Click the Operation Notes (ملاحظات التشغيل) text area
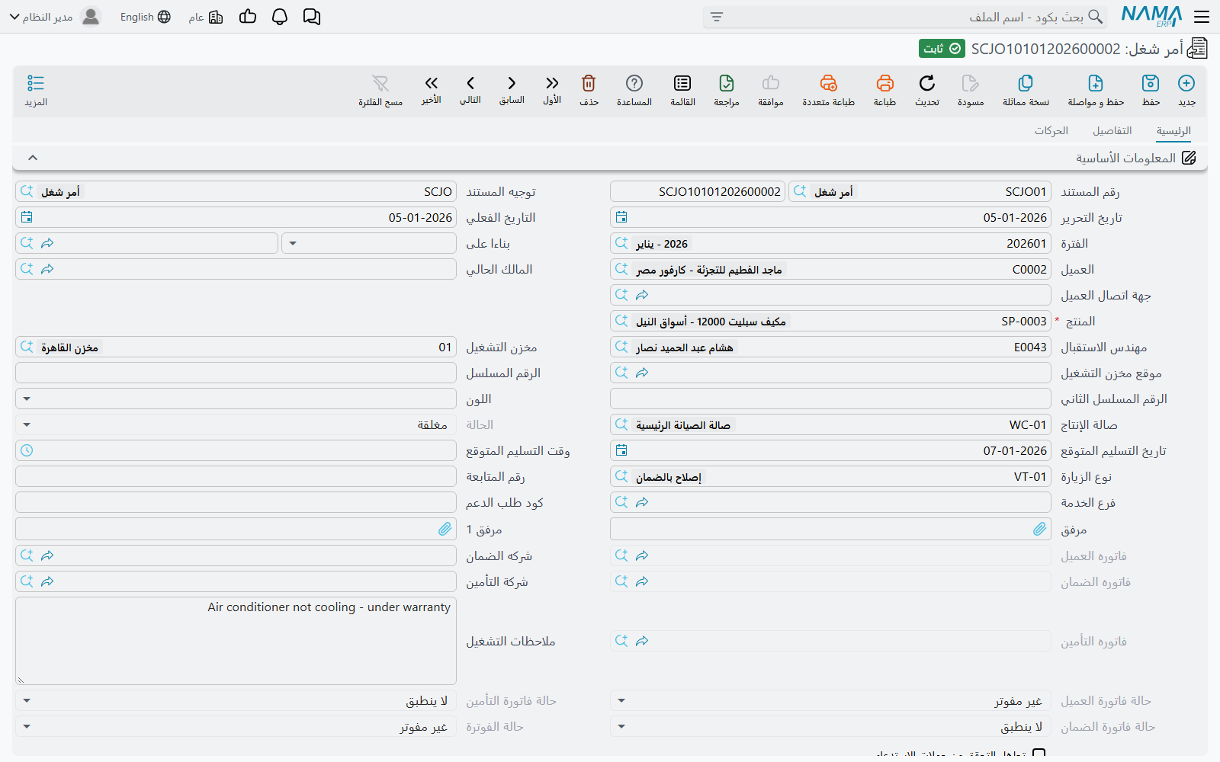The width and height of the screenshot is (1220, 762). [236, 641]
